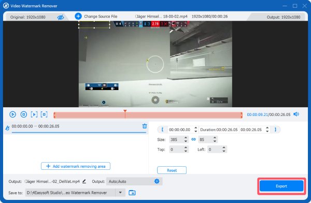Screen dimensions: 311x203
Task: Expand the Save to path dropdown
Action: coord(120,193)
